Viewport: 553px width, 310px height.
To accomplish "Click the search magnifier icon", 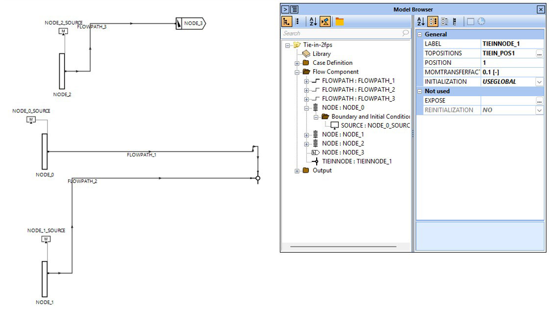I will [x=405, y=33].
